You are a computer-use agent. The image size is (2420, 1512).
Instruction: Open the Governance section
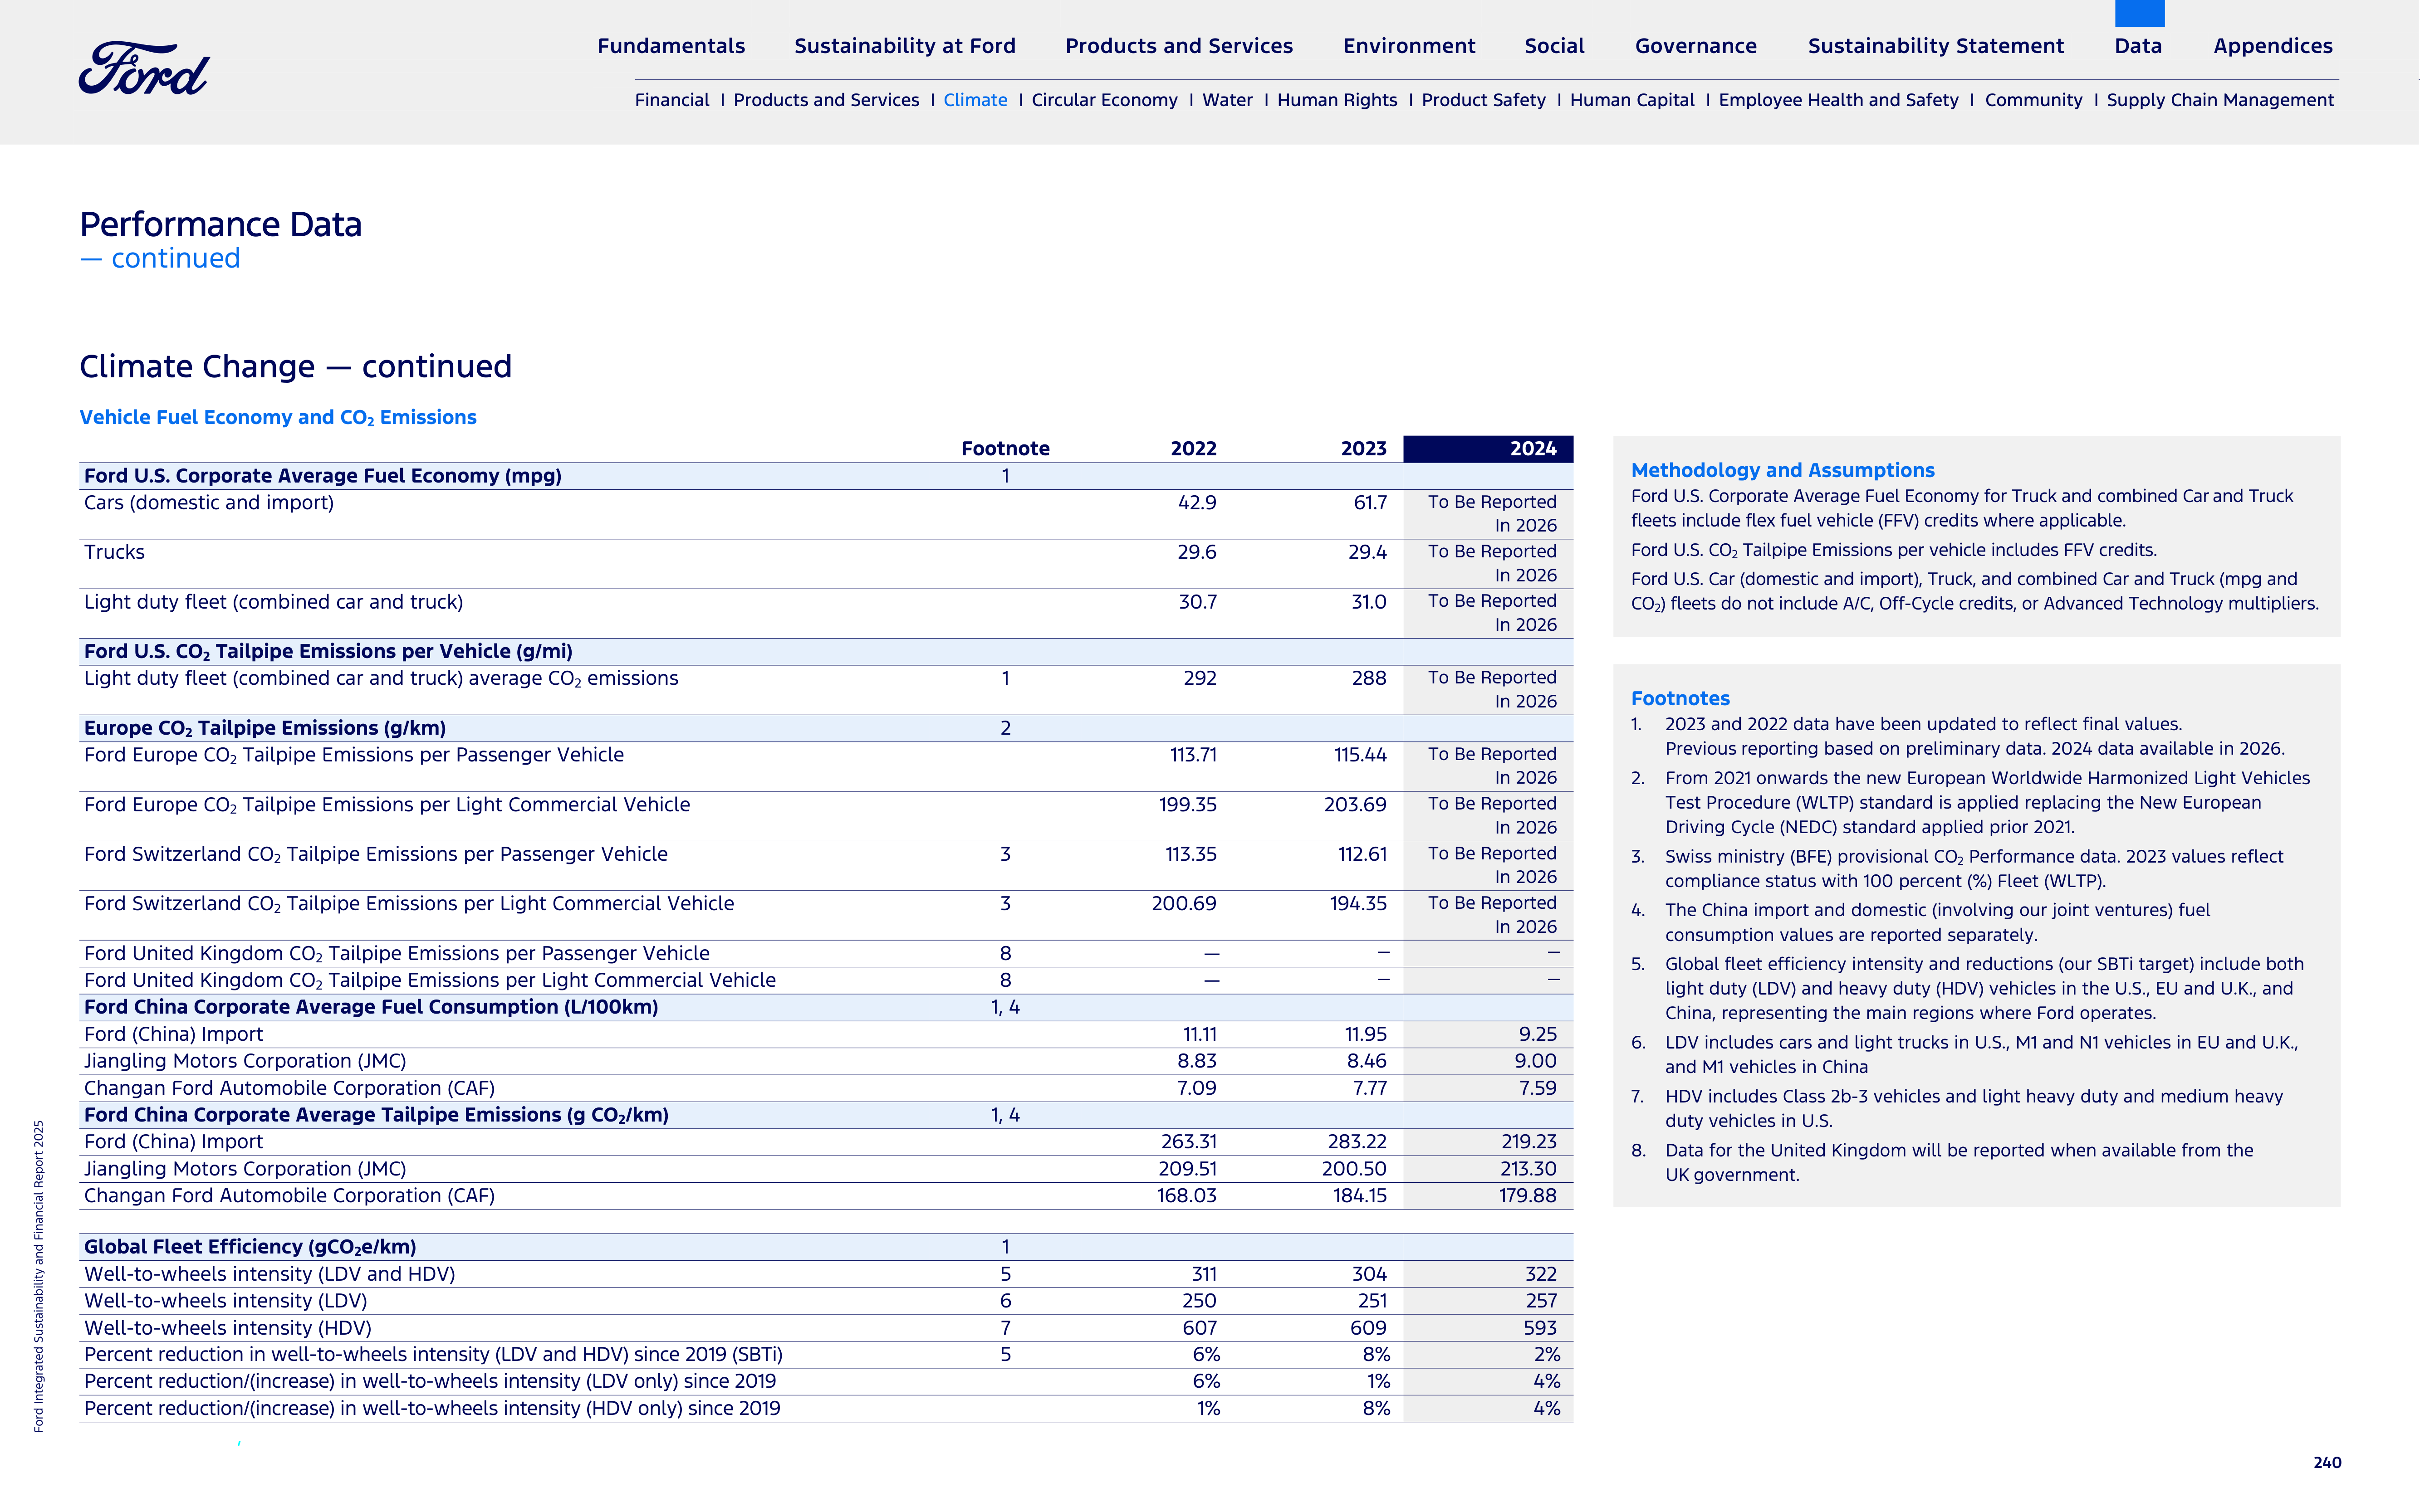1696,46
